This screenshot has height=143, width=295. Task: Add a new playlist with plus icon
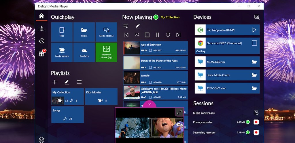coord(54,82)
